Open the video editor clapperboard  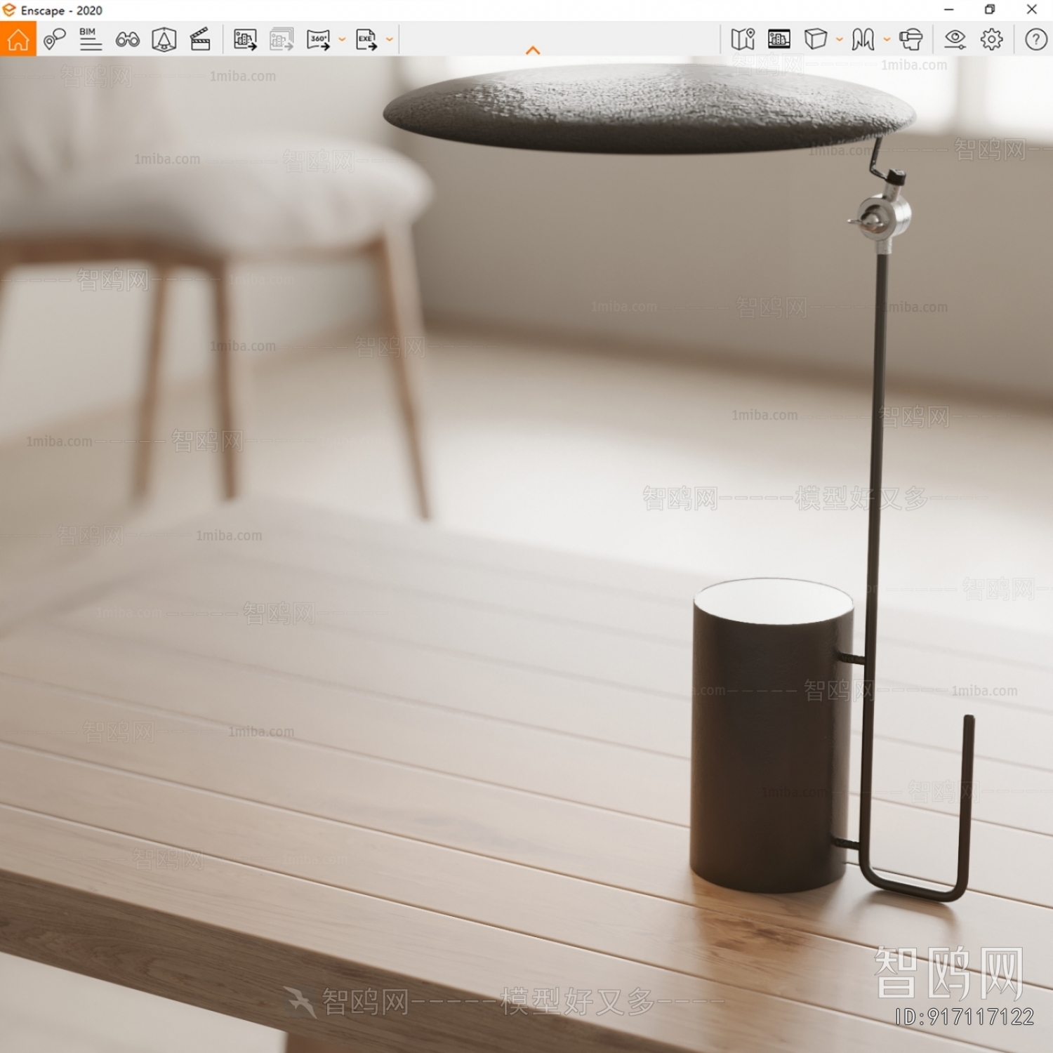pyautogui.click(x=200, y=39)
